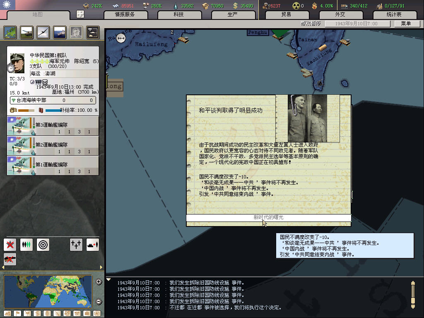Zoom in with the plus button
Viewport: 424px width, 318px height.
click(99, 282)
